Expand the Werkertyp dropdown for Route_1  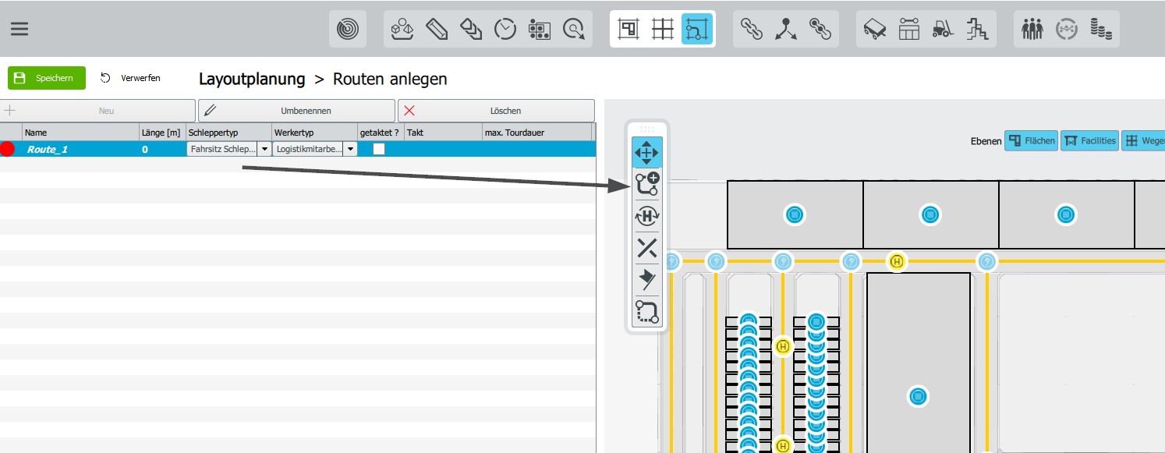350,149
